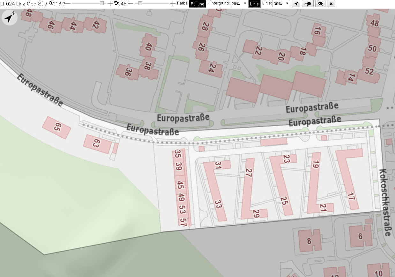Close the map toolbar with X button
The width and height of the screenshot is (395, 277).
click(x=331, y=4)
